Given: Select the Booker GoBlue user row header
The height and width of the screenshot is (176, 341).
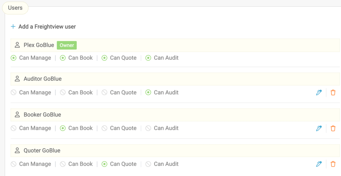Looking at the screenshot, I should [x=42, y=115].
